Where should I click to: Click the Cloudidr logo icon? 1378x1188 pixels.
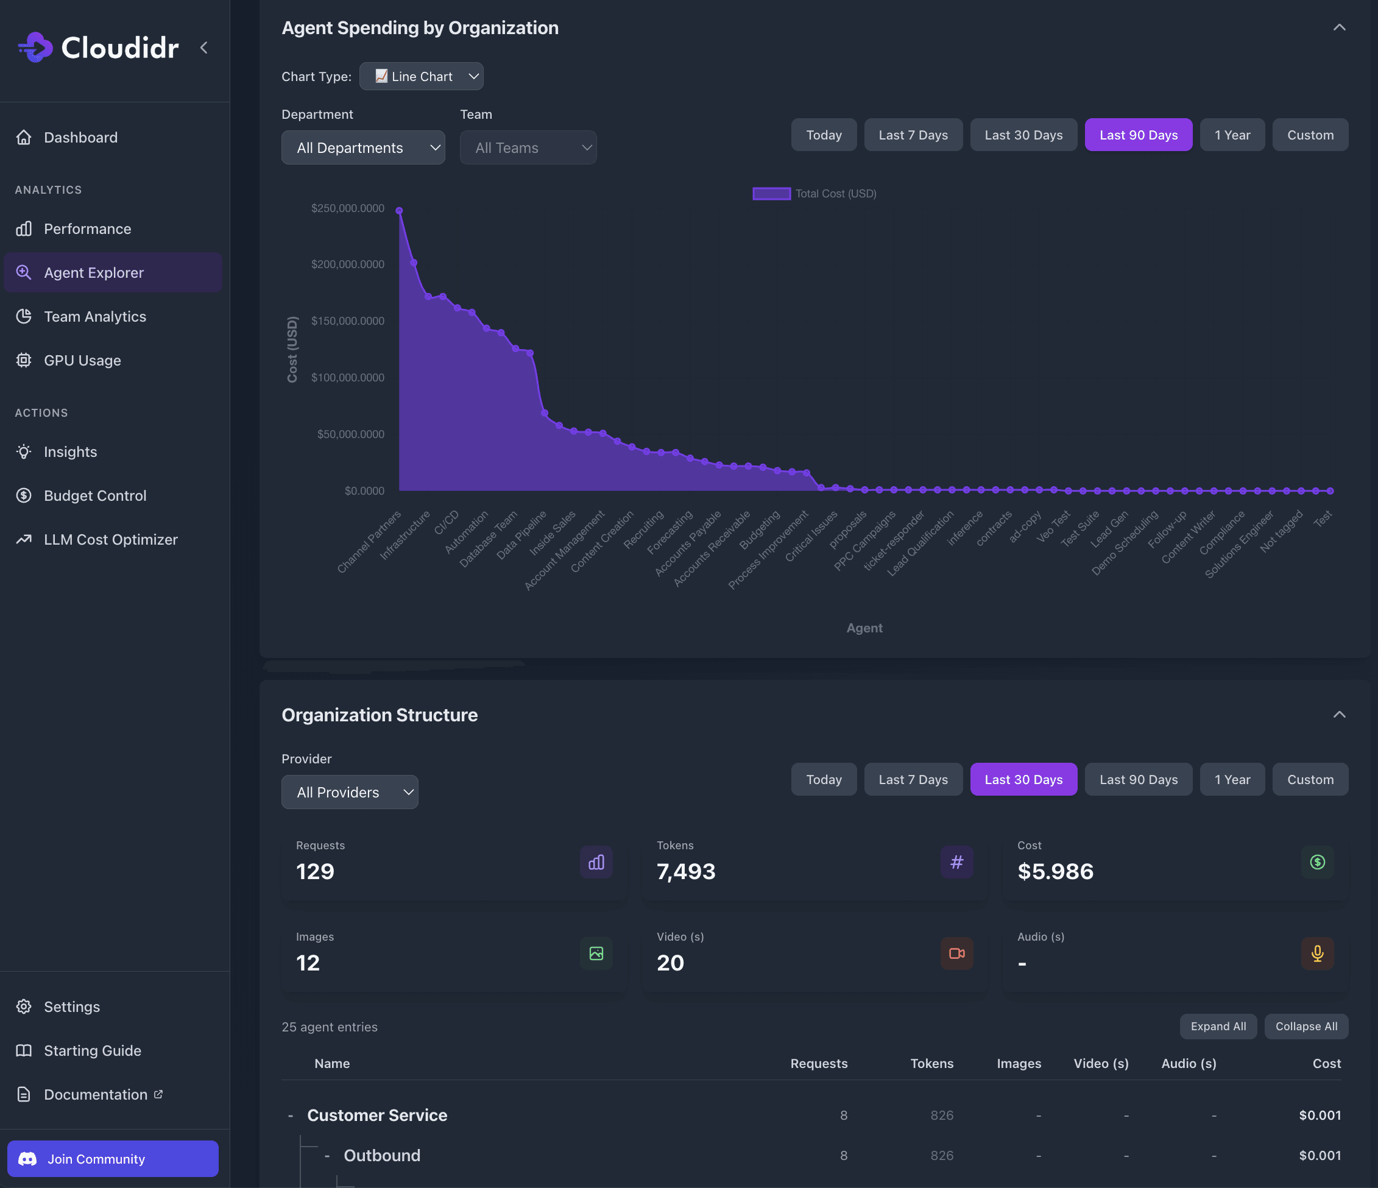coord(36,48)
